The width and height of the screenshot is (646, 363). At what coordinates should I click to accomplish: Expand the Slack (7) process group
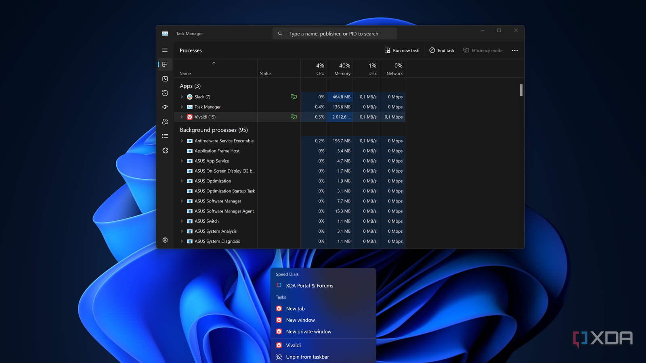tap(182, 97)
